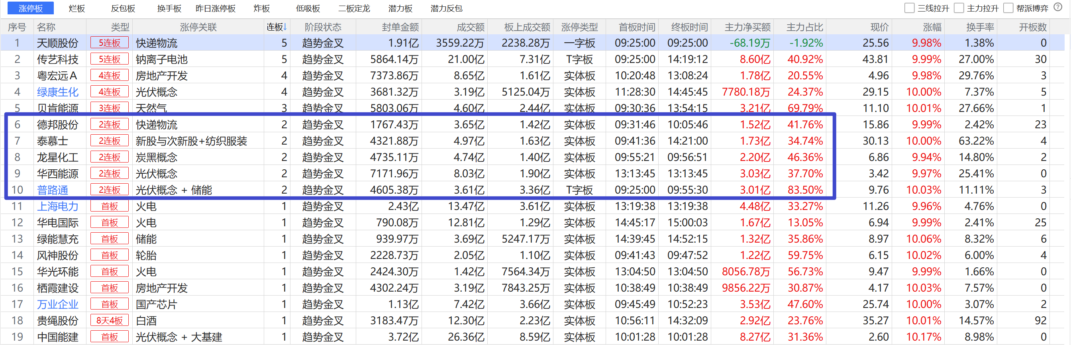This screenshot has width=1071, height=345.
Task: Select the 华西能源 stock name
Action: point(57,173)
